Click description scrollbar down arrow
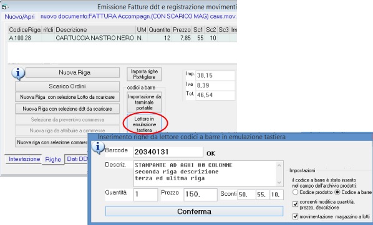Image resolution: width=373 pixels, height=225 pixels. point(279,182)
